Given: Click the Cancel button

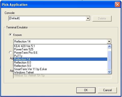Looking at the screenshot, I should (107, 90).
